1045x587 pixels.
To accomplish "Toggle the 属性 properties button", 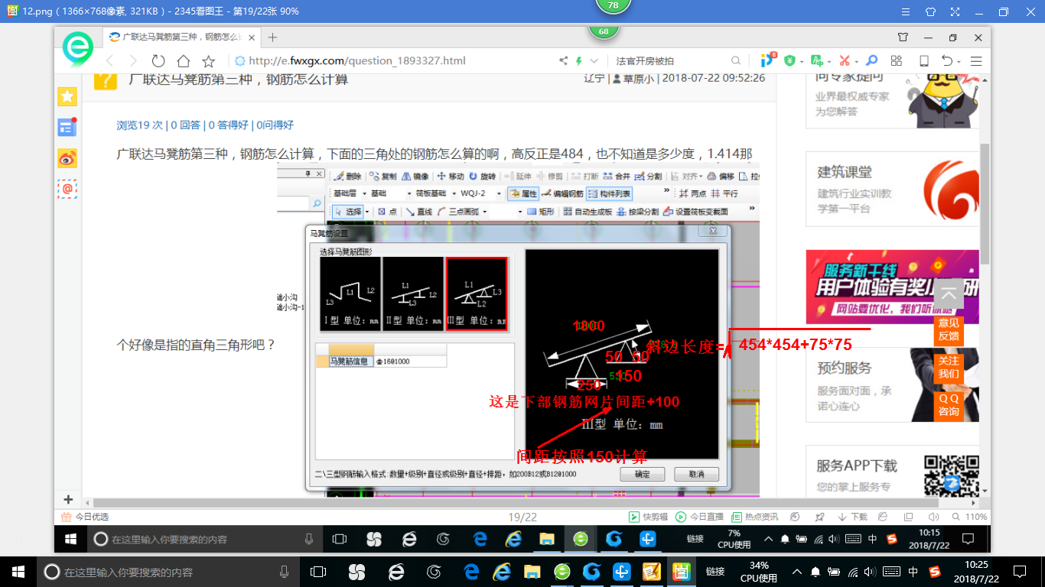I will point(524,194).
